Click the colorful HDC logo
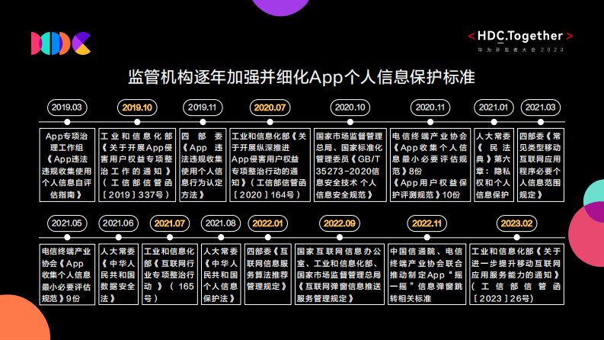The width and height of the screenshot is (604, 340). [60, 43]
